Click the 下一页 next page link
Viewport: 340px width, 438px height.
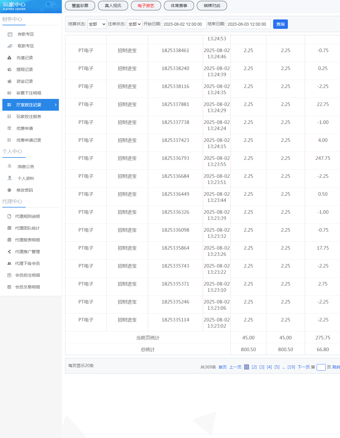(x=303, y=367)
